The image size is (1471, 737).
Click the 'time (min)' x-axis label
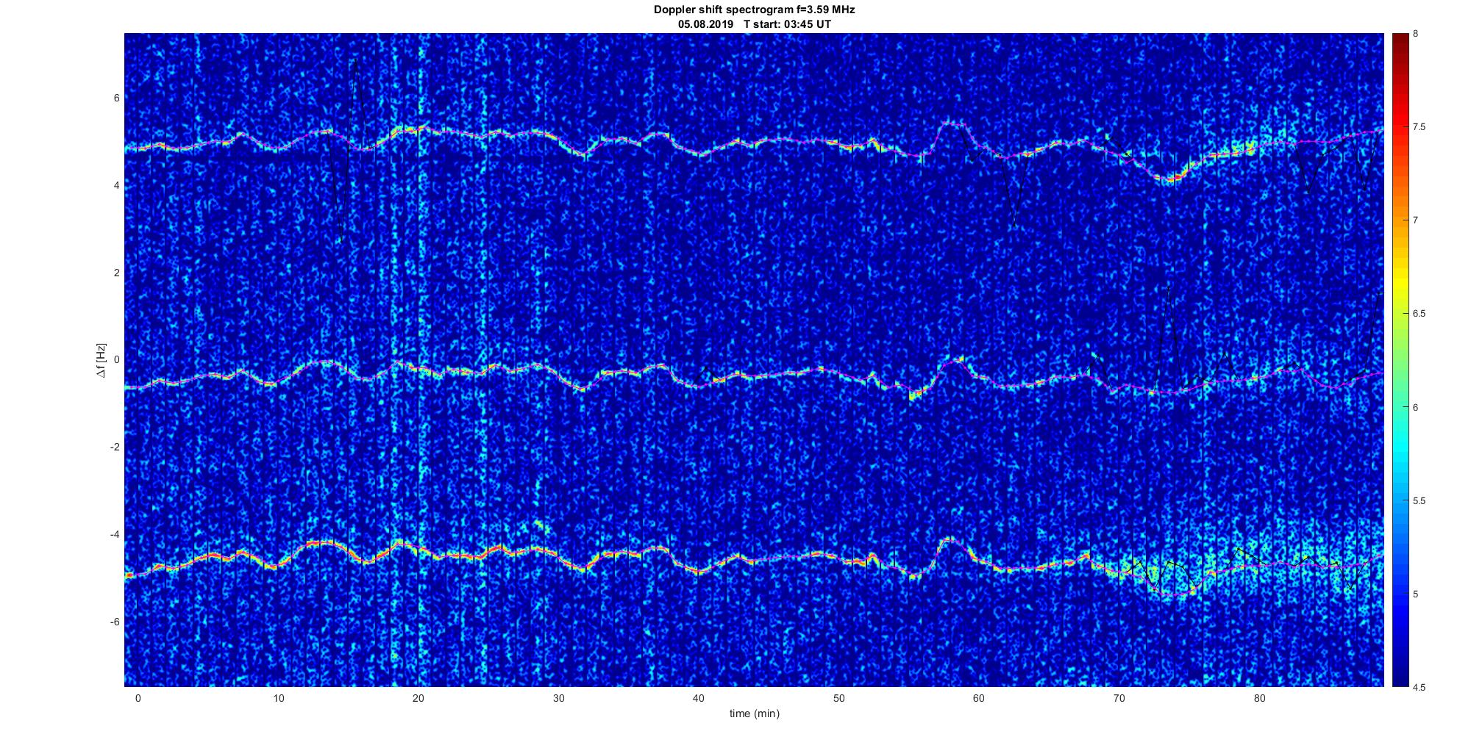(754, 713)
